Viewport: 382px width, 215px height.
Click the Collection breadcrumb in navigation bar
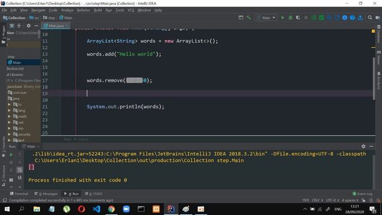[14, 18]
